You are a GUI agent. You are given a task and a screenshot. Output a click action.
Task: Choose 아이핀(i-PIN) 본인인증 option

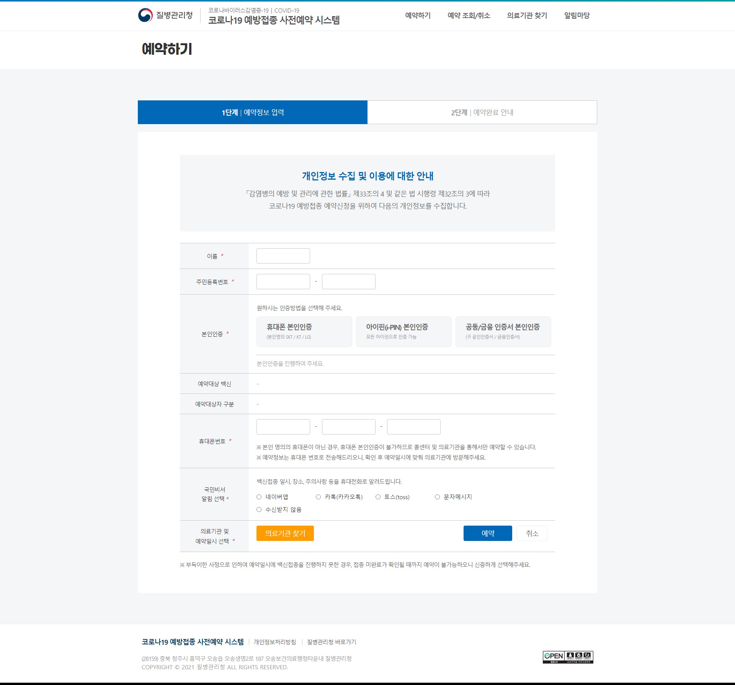pos(403,331)
